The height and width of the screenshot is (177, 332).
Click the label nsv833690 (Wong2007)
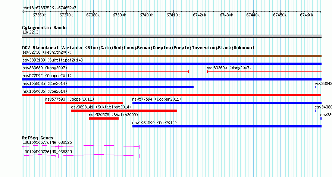click(x=229, y=68)
